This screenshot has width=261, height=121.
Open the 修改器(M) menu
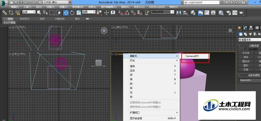coord(78,7)
